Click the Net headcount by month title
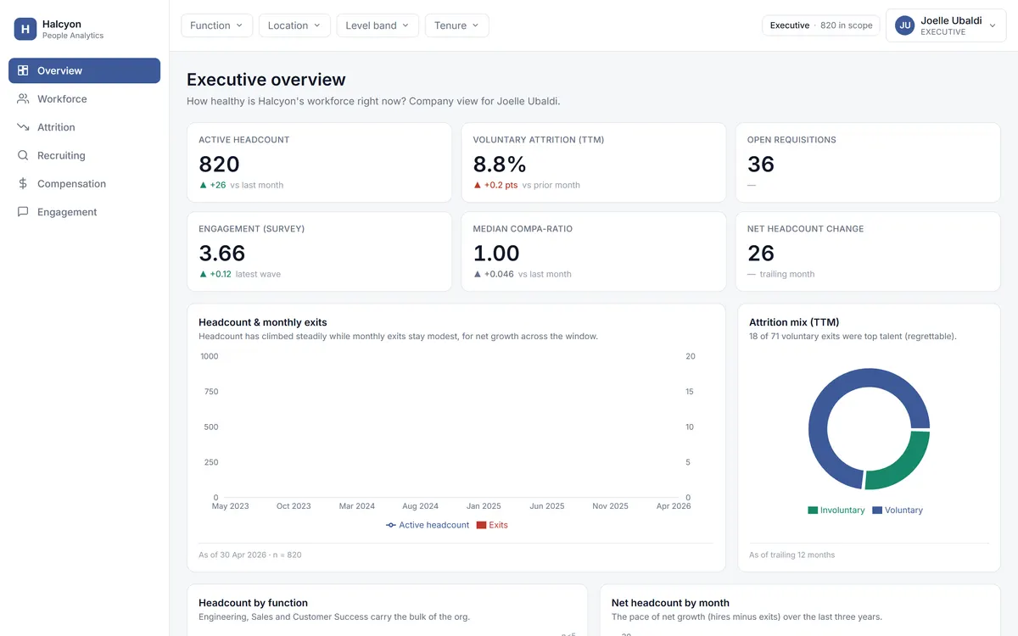 [670, 603]
